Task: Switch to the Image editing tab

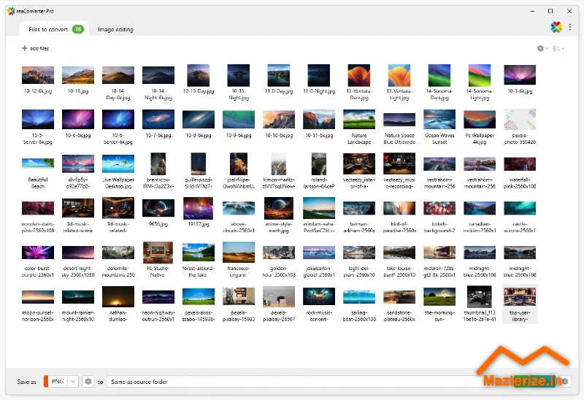Action: point(115,29)
